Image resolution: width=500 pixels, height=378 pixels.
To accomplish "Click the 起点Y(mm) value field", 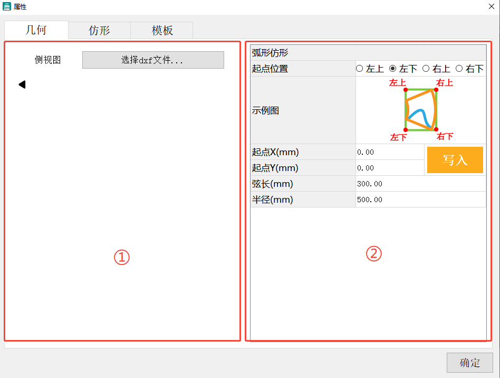I will click(390, 168).
